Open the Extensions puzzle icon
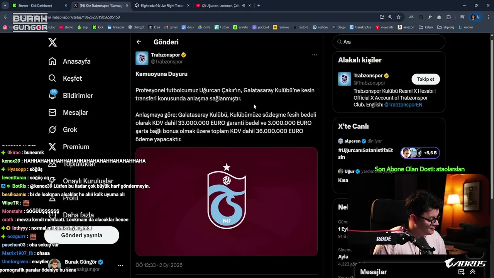494x278 pixels. click(x=448, y=17)
